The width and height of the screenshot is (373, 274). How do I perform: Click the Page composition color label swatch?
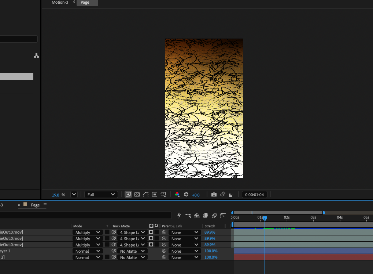coord(25,204)
